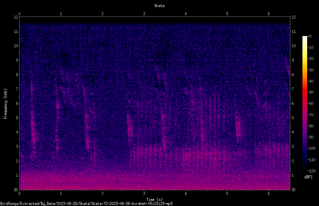Click the file path text ending in birdnet-05:23:29.mp3

[86, 204]
